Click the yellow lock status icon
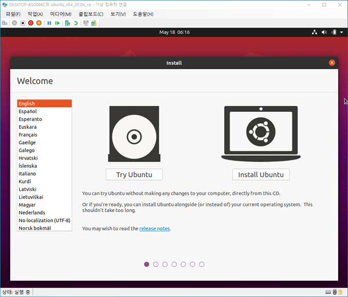This screenshot has height=297, width=348. 340,292
